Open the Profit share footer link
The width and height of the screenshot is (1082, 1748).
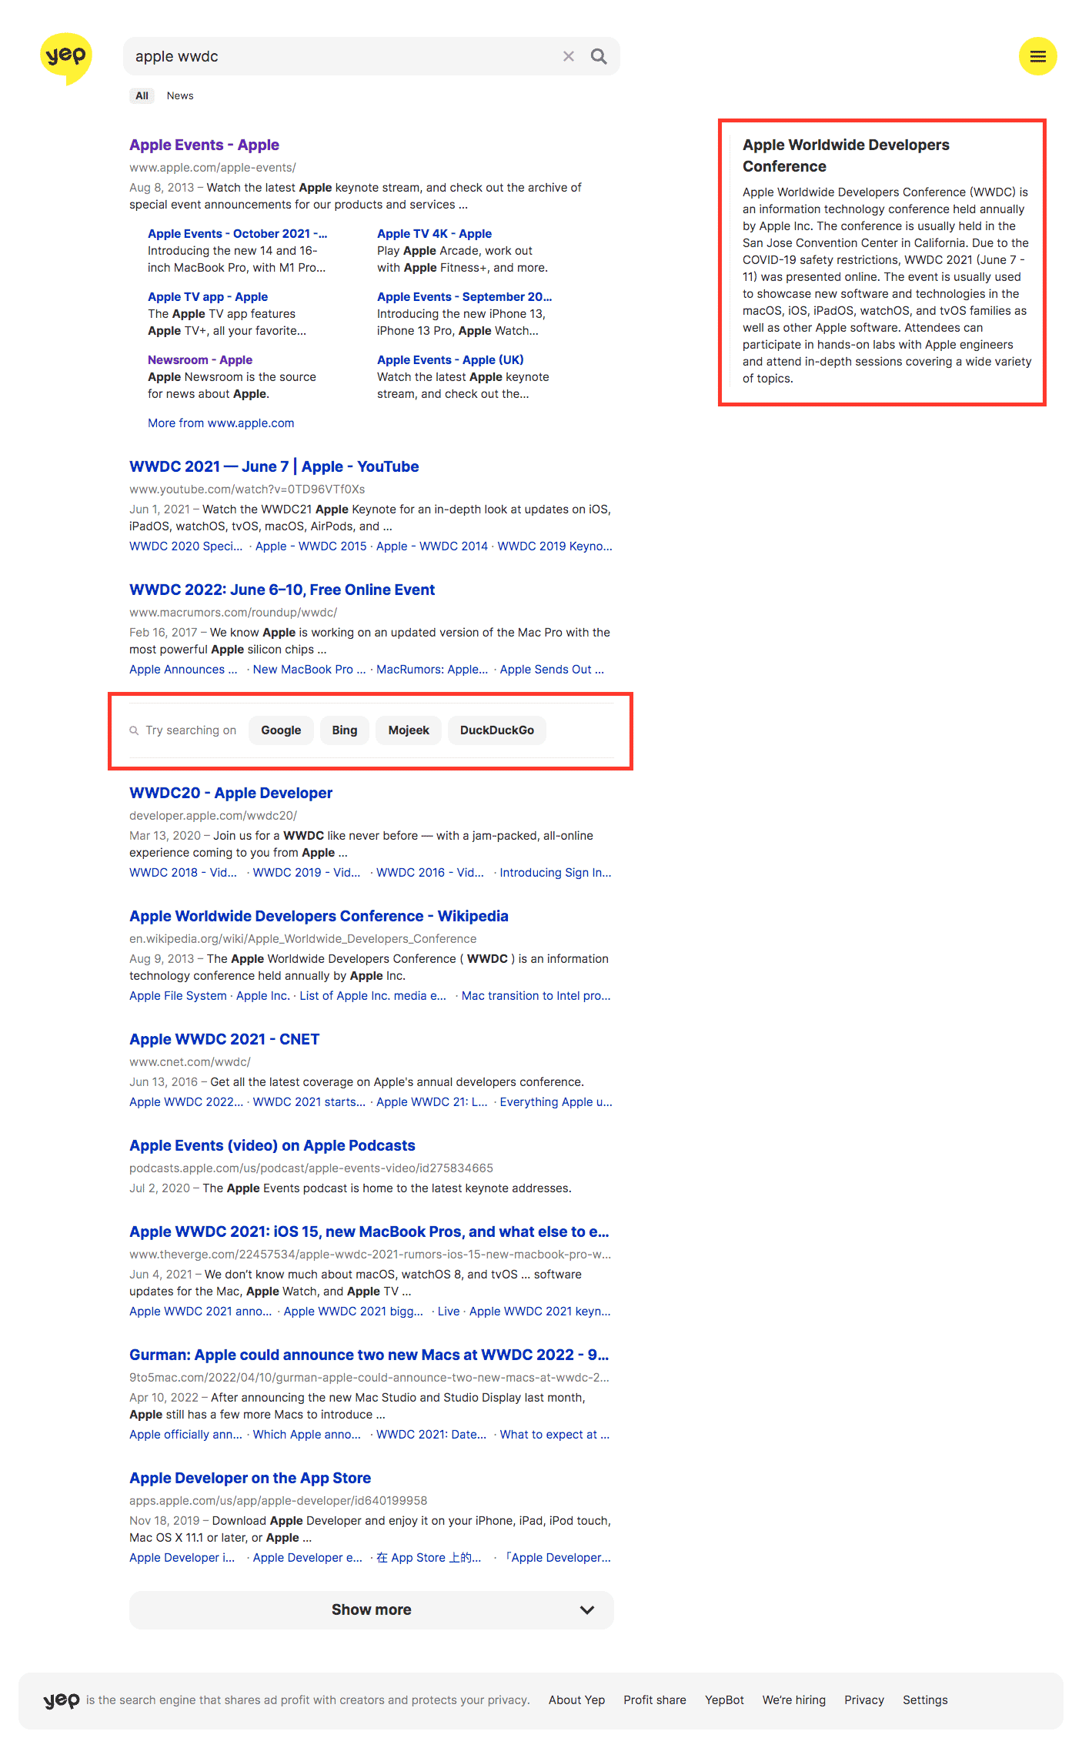click(654, 1700)
